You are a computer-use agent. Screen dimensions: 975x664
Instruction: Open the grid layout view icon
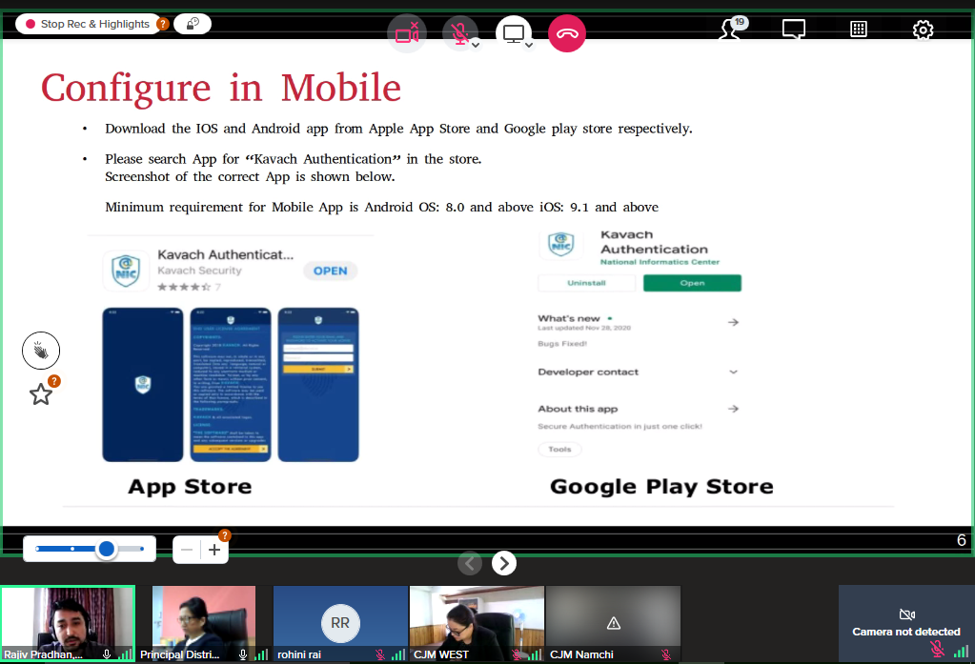tap(859, 30)
